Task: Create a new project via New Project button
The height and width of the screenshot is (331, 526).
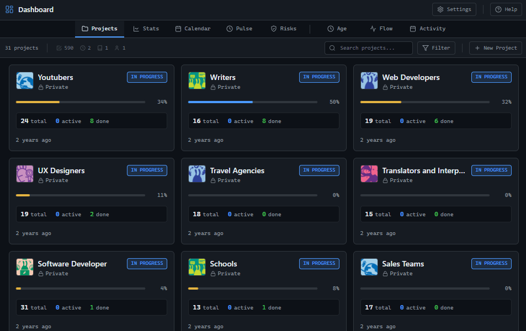Action: click(x=495, y=48)
